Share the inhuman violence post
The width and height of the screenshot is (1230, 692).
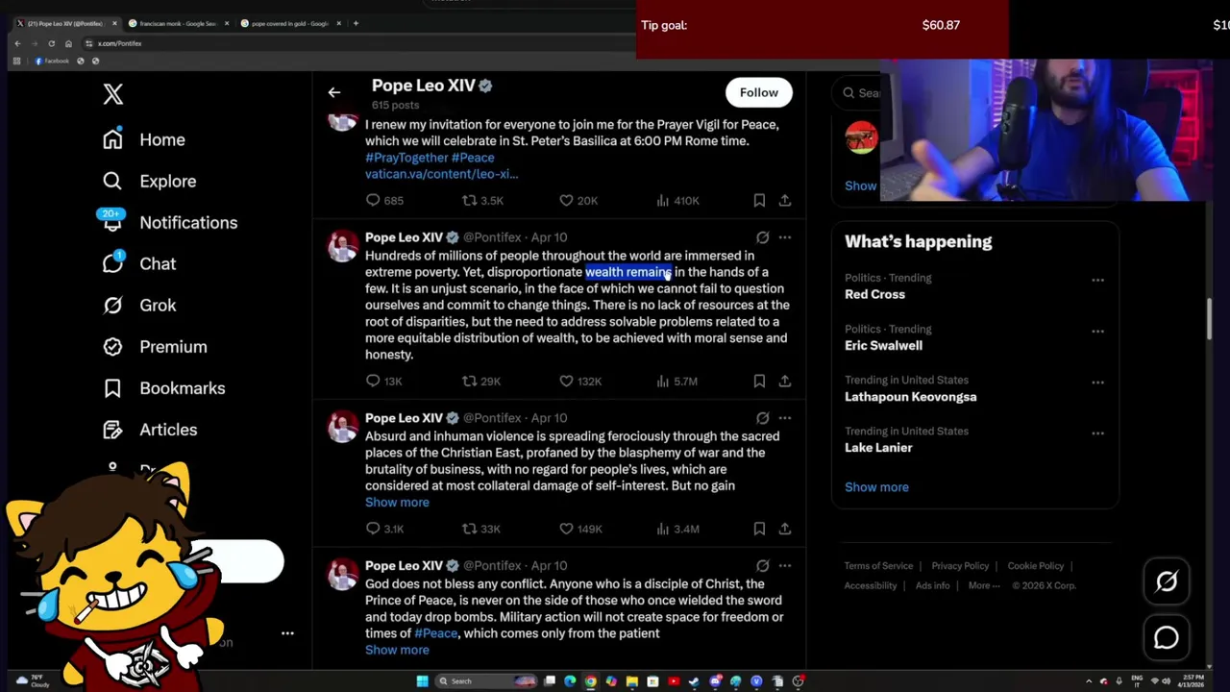pyautogui.click(x=785, y=529)
